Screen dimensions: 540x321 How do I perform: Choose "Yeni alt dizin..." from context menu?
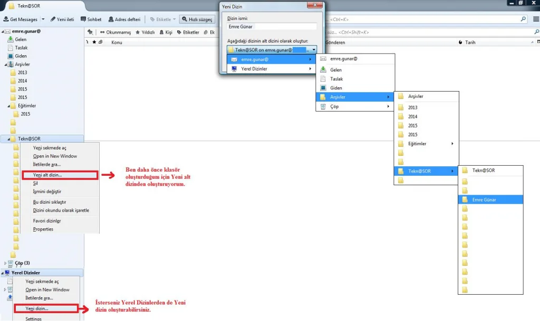(47, 175)
